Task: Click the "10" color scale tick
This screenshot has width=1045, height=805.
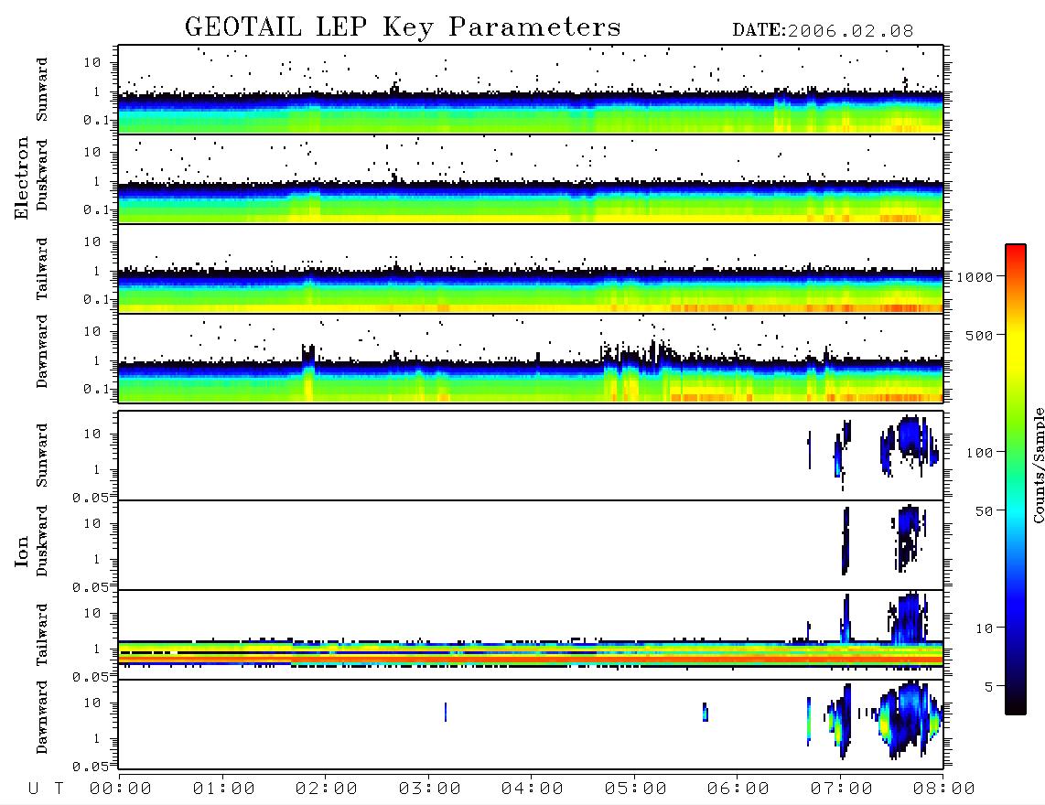Action: 985,628
